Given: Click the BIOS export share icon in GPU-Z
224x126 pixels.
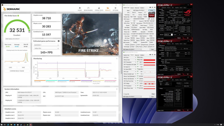Looking at the screenshot, I should [149, 19].
